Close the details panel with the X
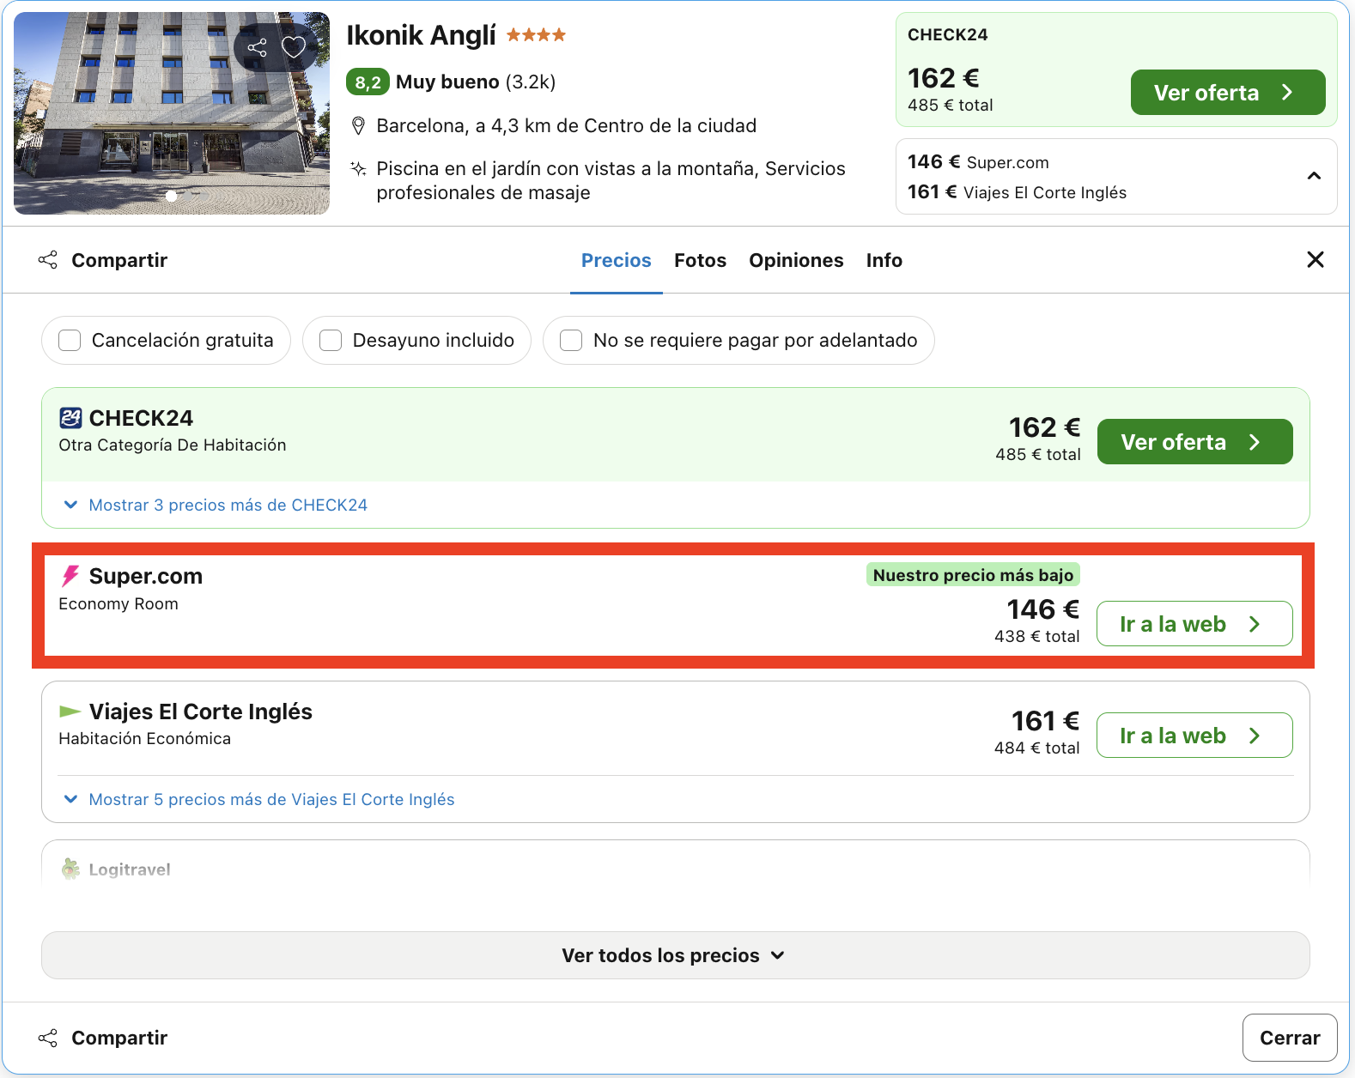The width and height of the screenshot is (1355, 1078). coord(1315,259)
